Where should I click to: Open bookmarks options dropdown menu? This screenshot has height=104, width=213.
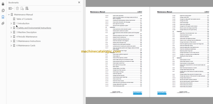click(x=11, y=9)
